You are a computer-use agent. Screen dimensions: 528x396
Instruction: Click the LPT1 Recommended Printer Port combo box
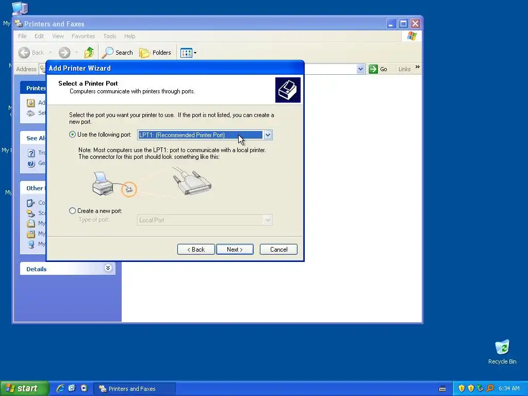tap(205, 135)
